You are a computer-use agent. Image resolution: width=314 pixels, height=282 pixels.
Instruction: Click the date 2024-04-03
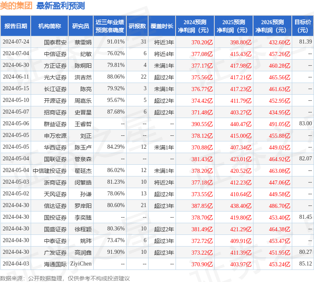tap(16, 264)
